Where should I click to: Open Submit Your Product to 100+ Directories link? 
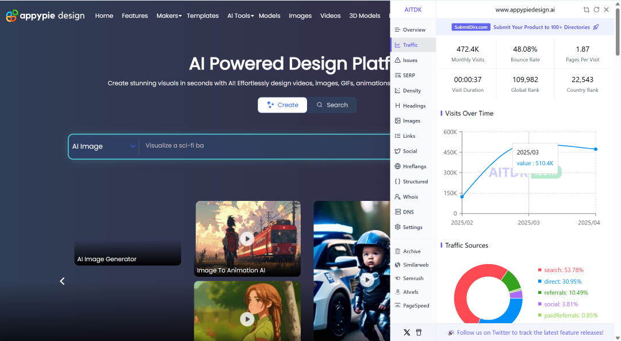click(x=542, y=27)
